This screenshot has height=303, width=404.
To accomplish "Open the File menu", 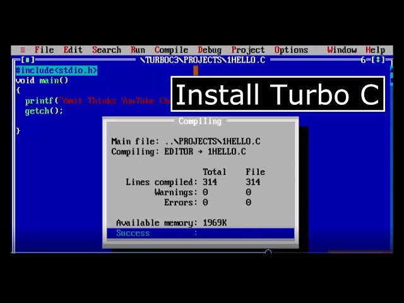I will 44,50.
